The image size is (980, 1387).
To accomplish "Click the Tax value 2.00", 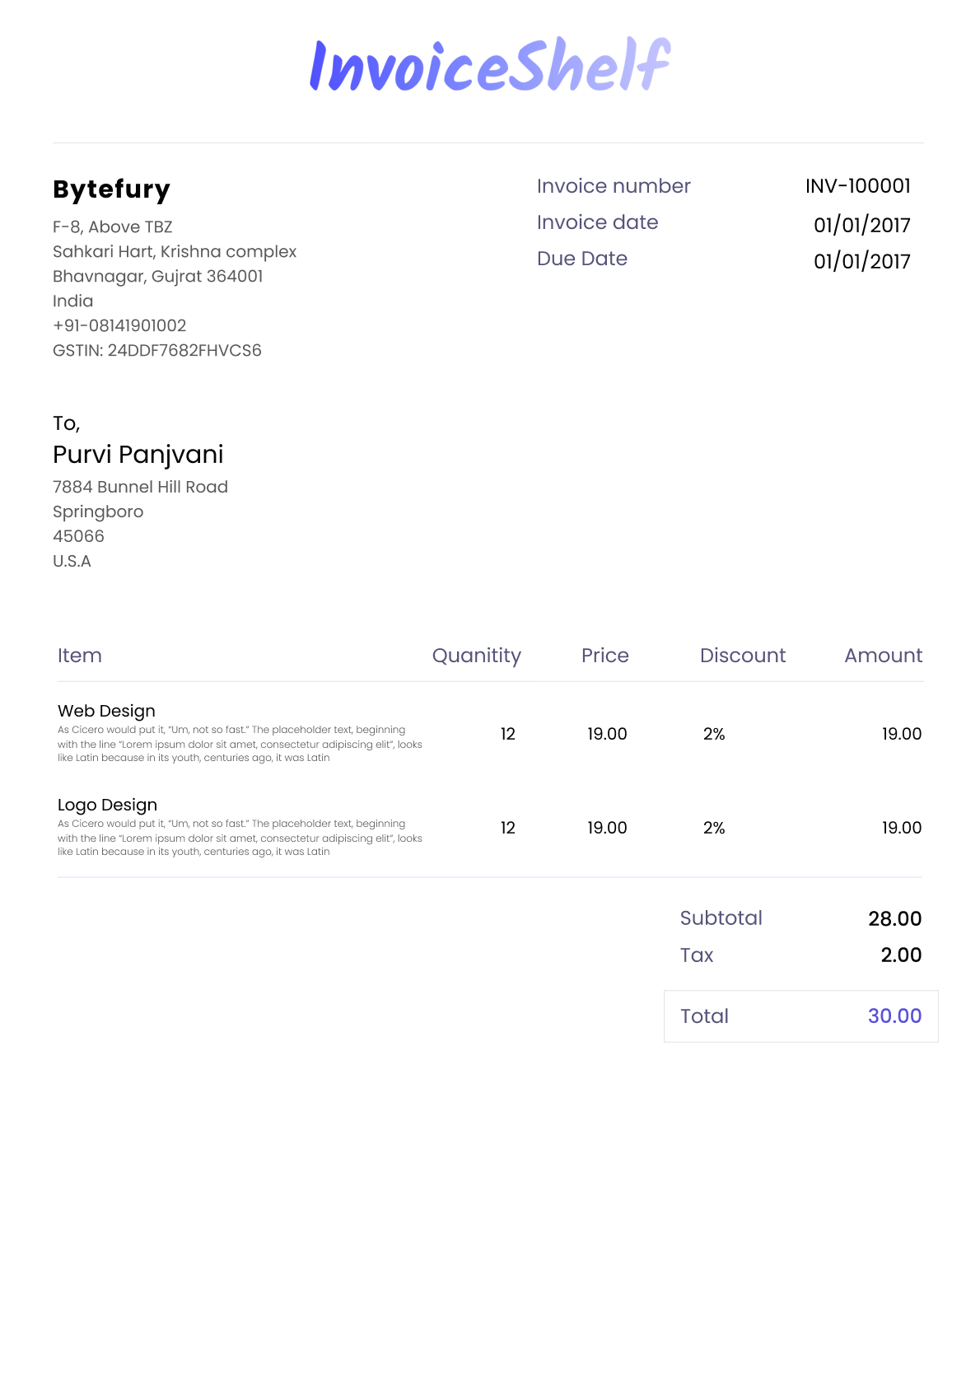I will [901, 955].
